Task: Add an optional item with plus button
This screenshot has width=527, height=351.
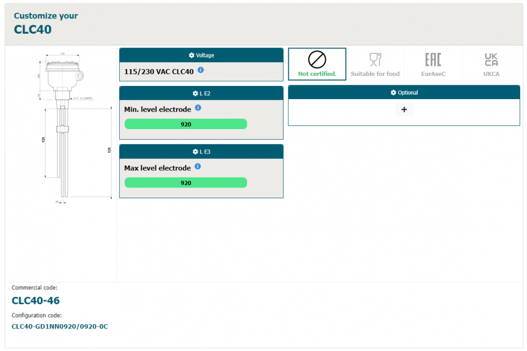Action: tap(404, 110)
